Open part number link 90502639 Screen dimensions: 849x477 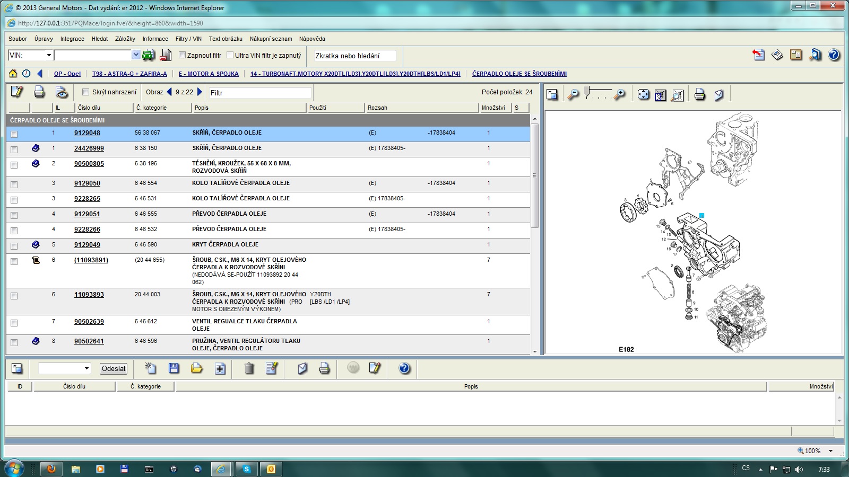tap(89, 322)
